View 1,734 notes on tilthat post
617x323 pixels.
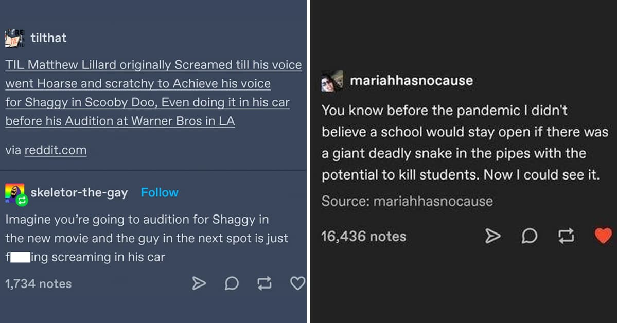[38, 283]
